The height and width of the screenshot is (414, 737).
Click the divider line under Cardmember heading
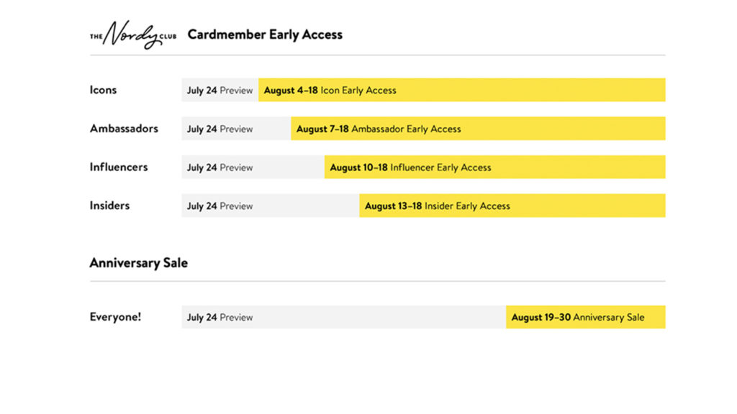377,55
